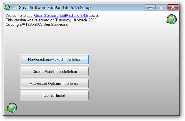Start the No-Questions-Asked Installation
This screenshot has width=185, height=121.
(x=55, y=59)
